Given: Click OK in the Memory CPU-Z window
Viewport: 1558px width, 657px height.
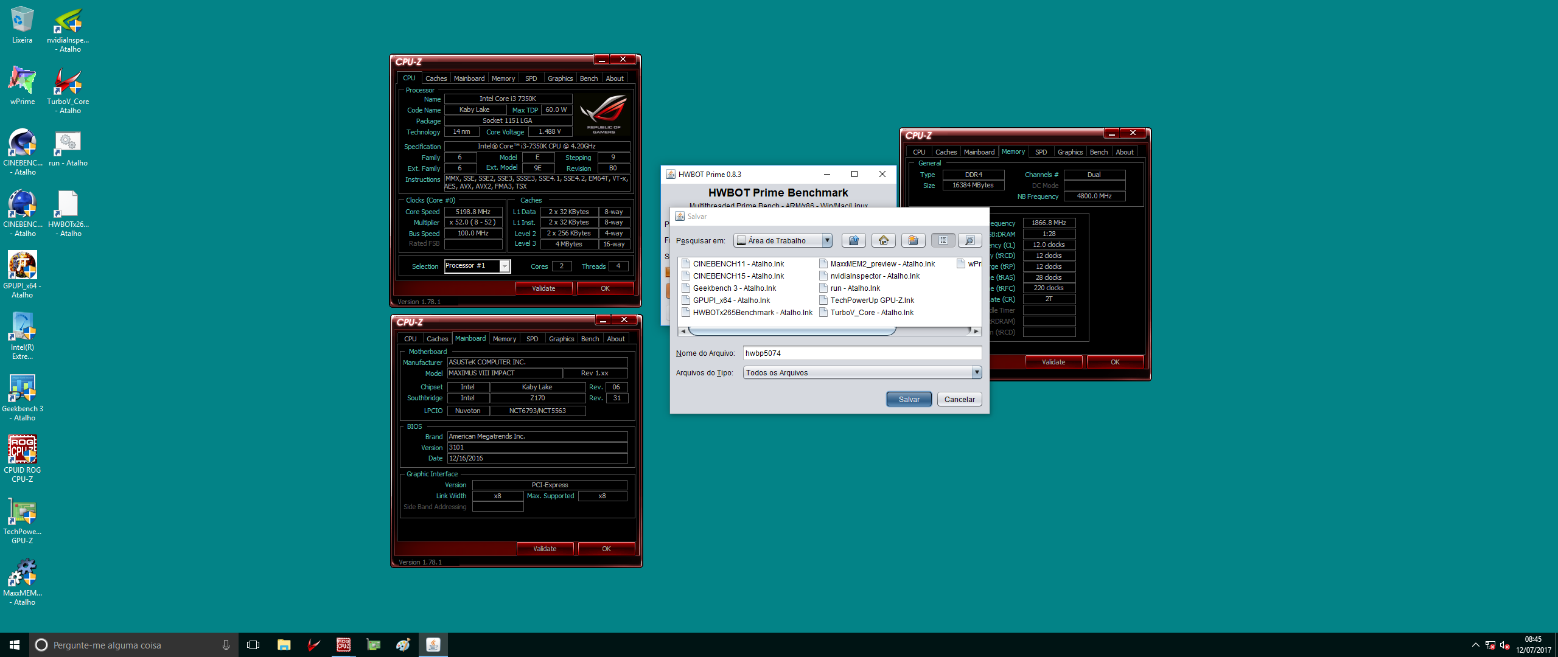Looking at the screenshot, I should (x=1115, y=362).
